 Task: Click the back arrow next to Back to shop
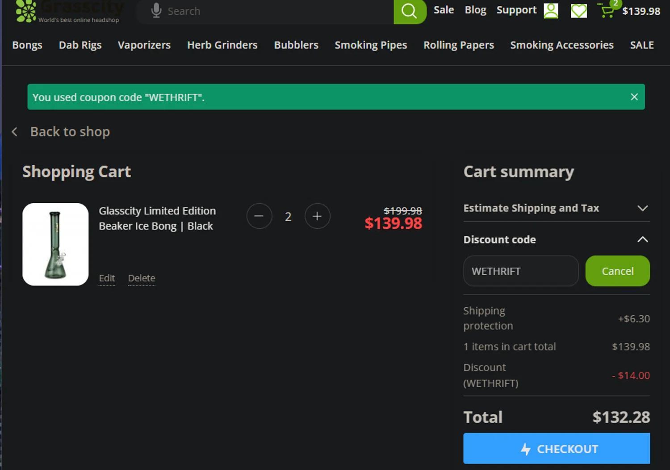(15, 132)
